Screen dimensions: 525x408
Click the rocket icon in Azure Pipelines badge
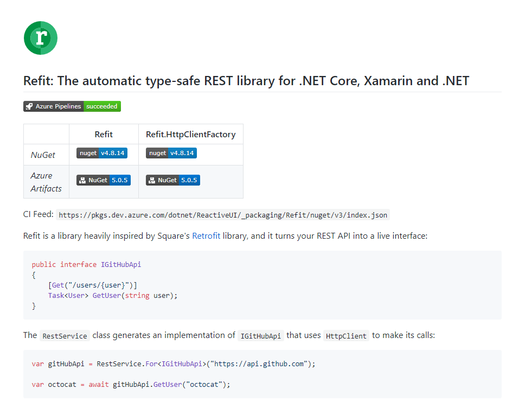29,106
